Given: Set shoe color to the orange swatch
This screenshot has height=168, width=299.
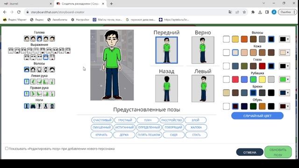Looking at the screenshot, I should point(262,106).
